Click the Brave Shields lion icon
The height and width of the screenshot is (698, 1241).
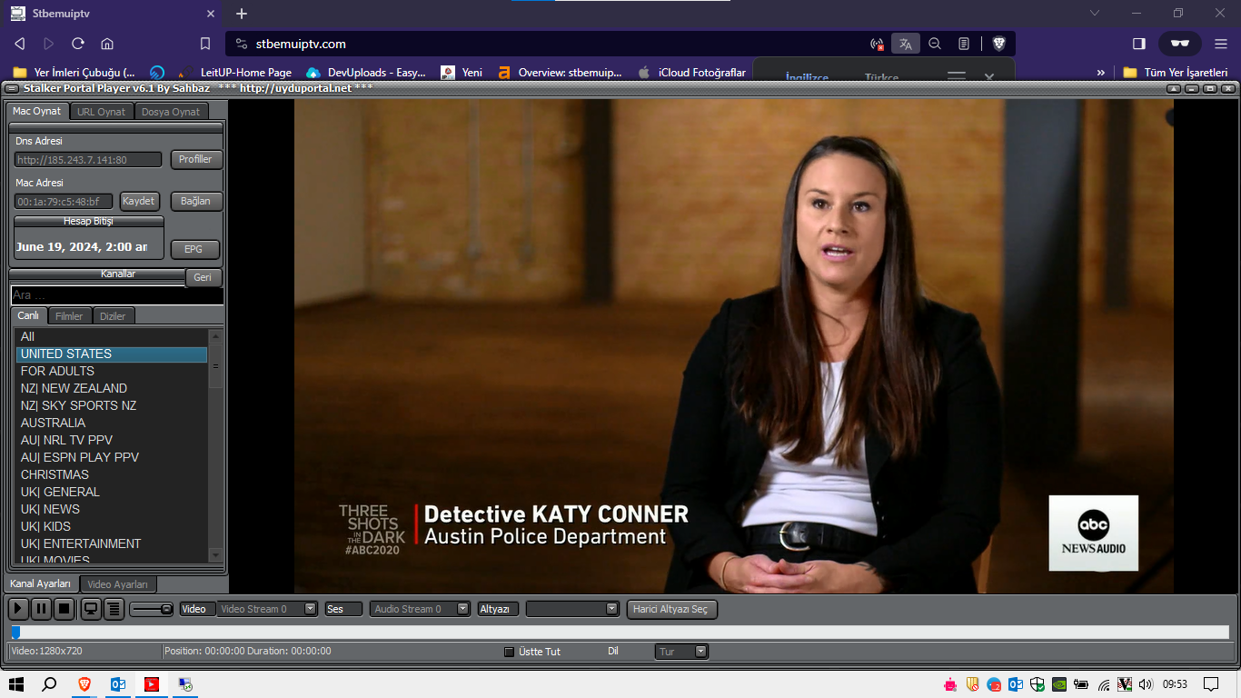(x=998, y=44)
